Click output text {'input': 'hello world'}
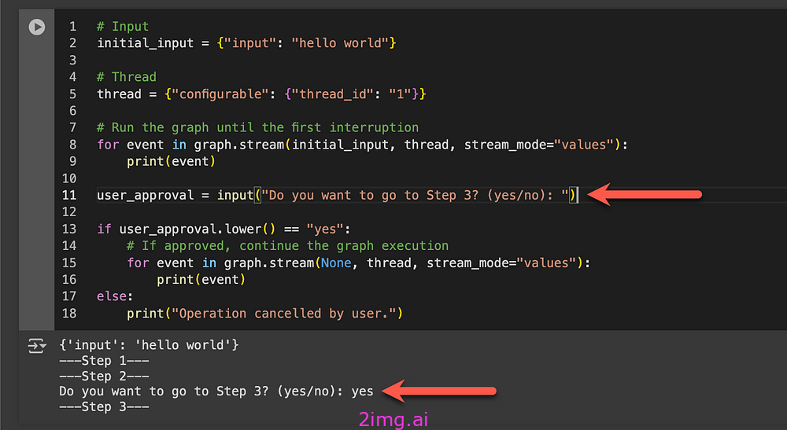Screen dimensions: 787x430 (149, 345)
